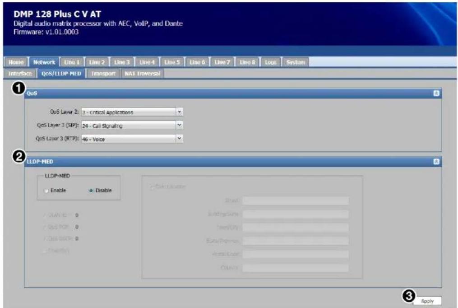Screen dimensions: 458x308
Task: Click into the Town/City field
Action: coord(295,227)
